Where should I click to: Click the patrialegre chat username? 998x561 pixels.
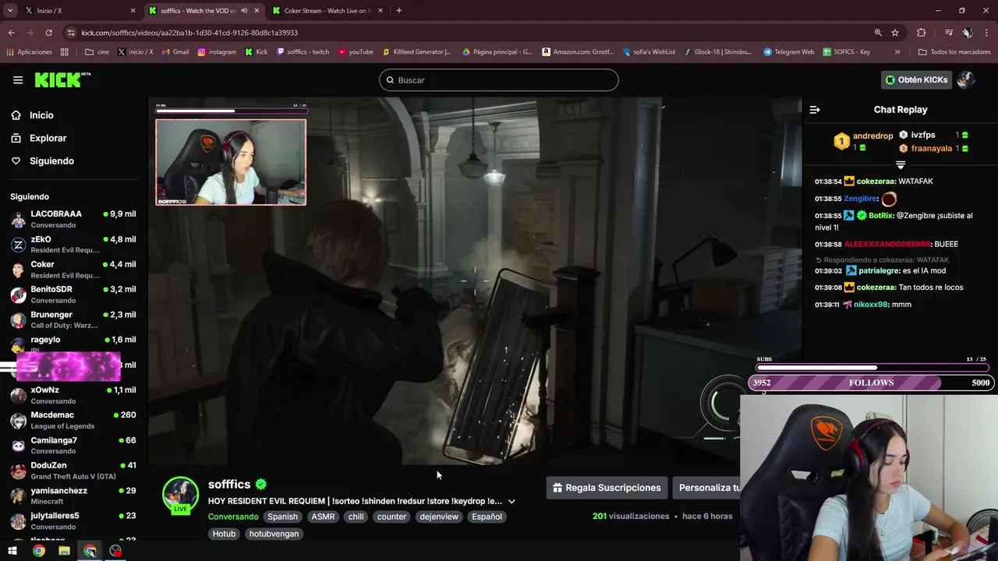(878, 270)
